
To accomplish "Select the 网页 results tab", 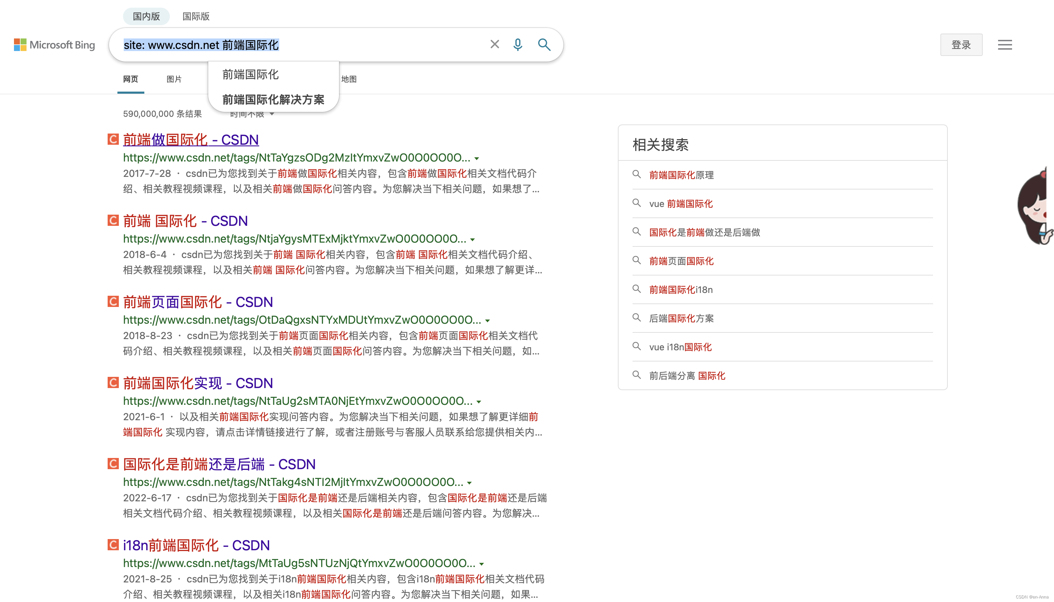I will click(131, 79).
